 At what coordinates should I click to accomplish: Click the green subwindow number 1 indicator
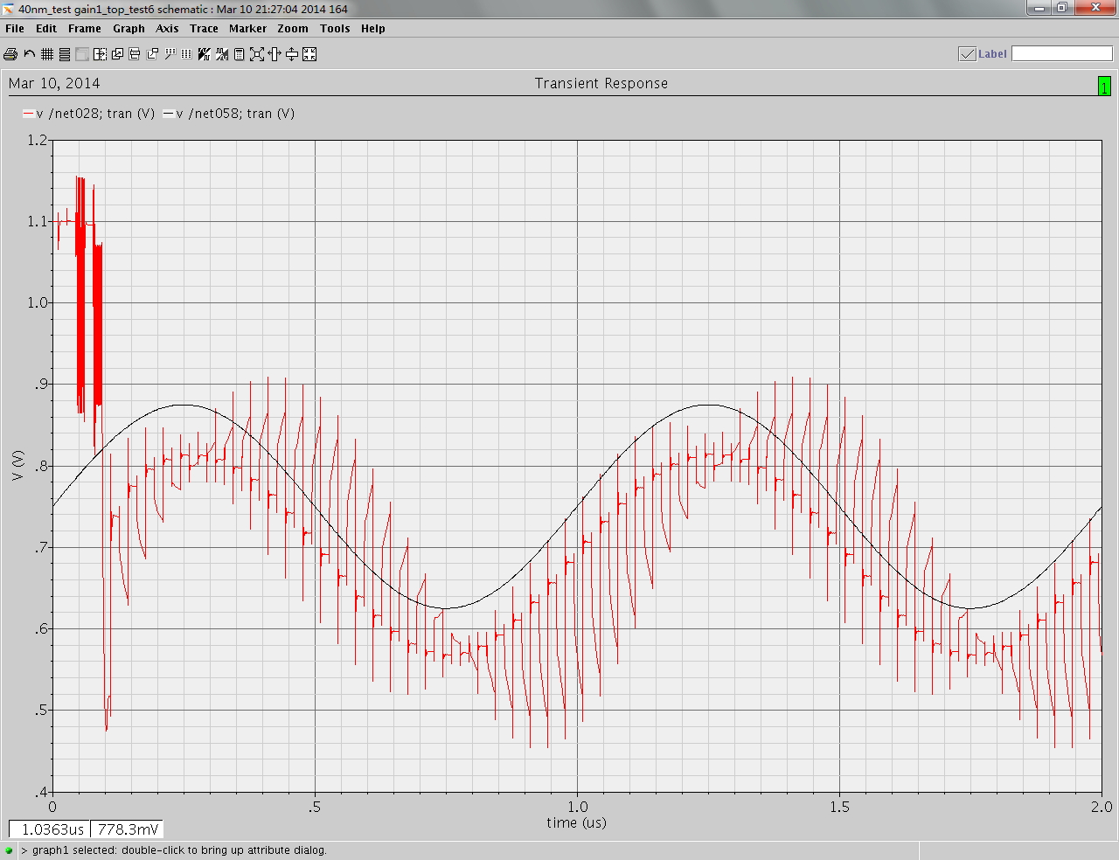(x=1104, y=86)
